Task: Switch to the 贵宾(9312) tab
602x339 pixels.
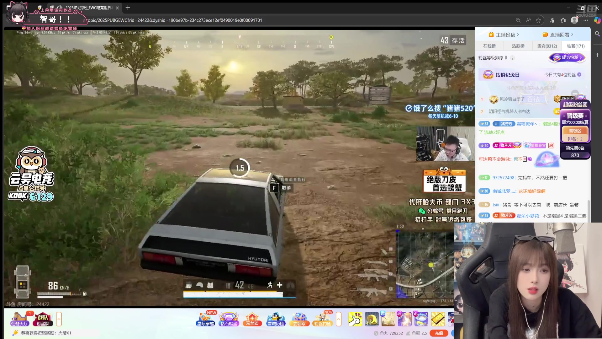Action: click(547, 46)
